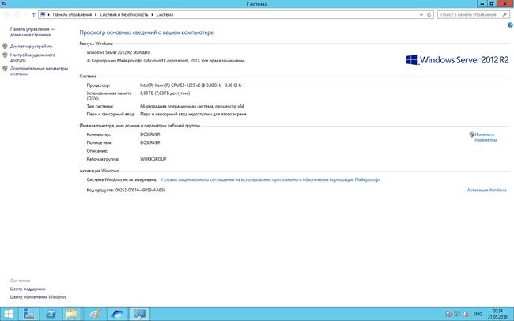Go to Панель управления breadcrumb
Image resolution: width=514 pixels, height=321 pixels.
pyautogui.click(x=72, y=15)
